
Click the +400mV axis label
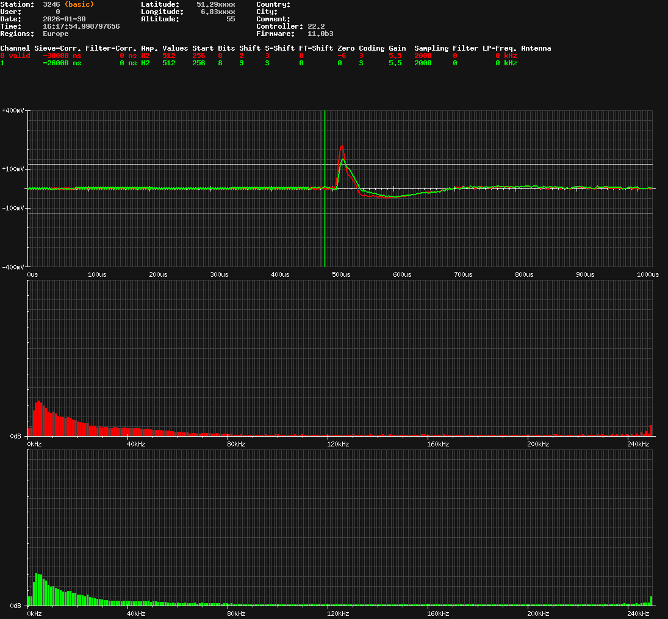(x=13, y=111)
